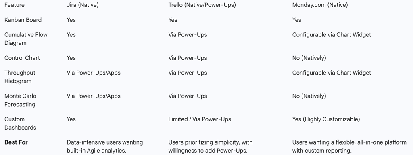413x155 pixels.
Task: Select the Throughput Histogram label
Action: (x=20, y=77)
